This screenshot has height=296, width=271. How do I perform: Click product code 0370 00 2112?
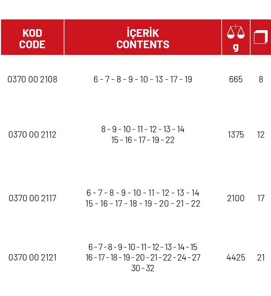32,135
